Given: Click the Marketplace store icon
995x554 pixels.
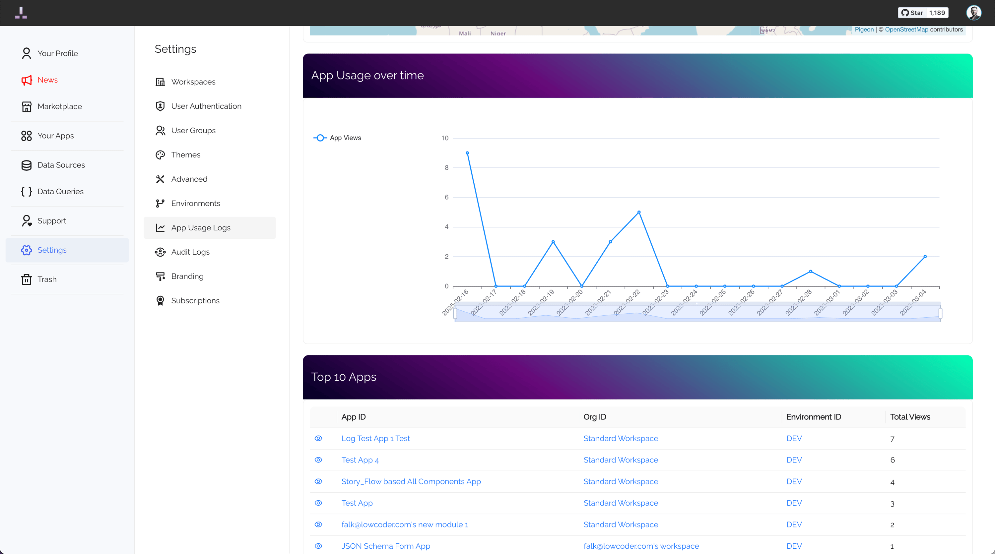Looking at the screenshot, I should pyautogui.click(x=26, y=106).
